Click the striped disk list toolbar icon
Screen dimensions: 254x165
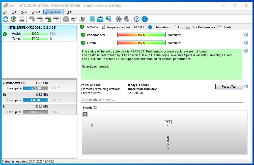pyautogui.click(x=22, y=19)
